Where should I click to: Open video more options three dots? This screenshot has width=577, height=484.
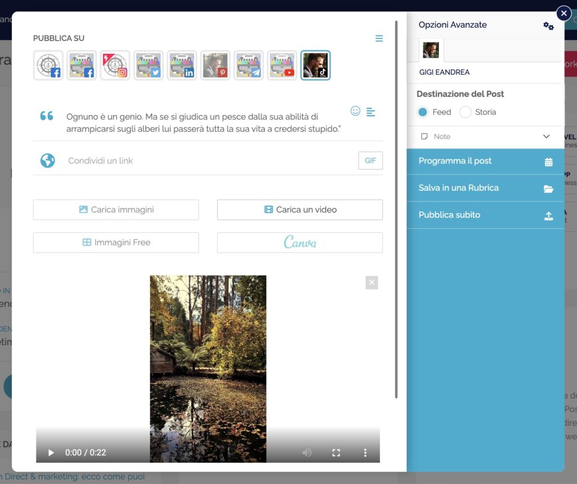point(365,452)
